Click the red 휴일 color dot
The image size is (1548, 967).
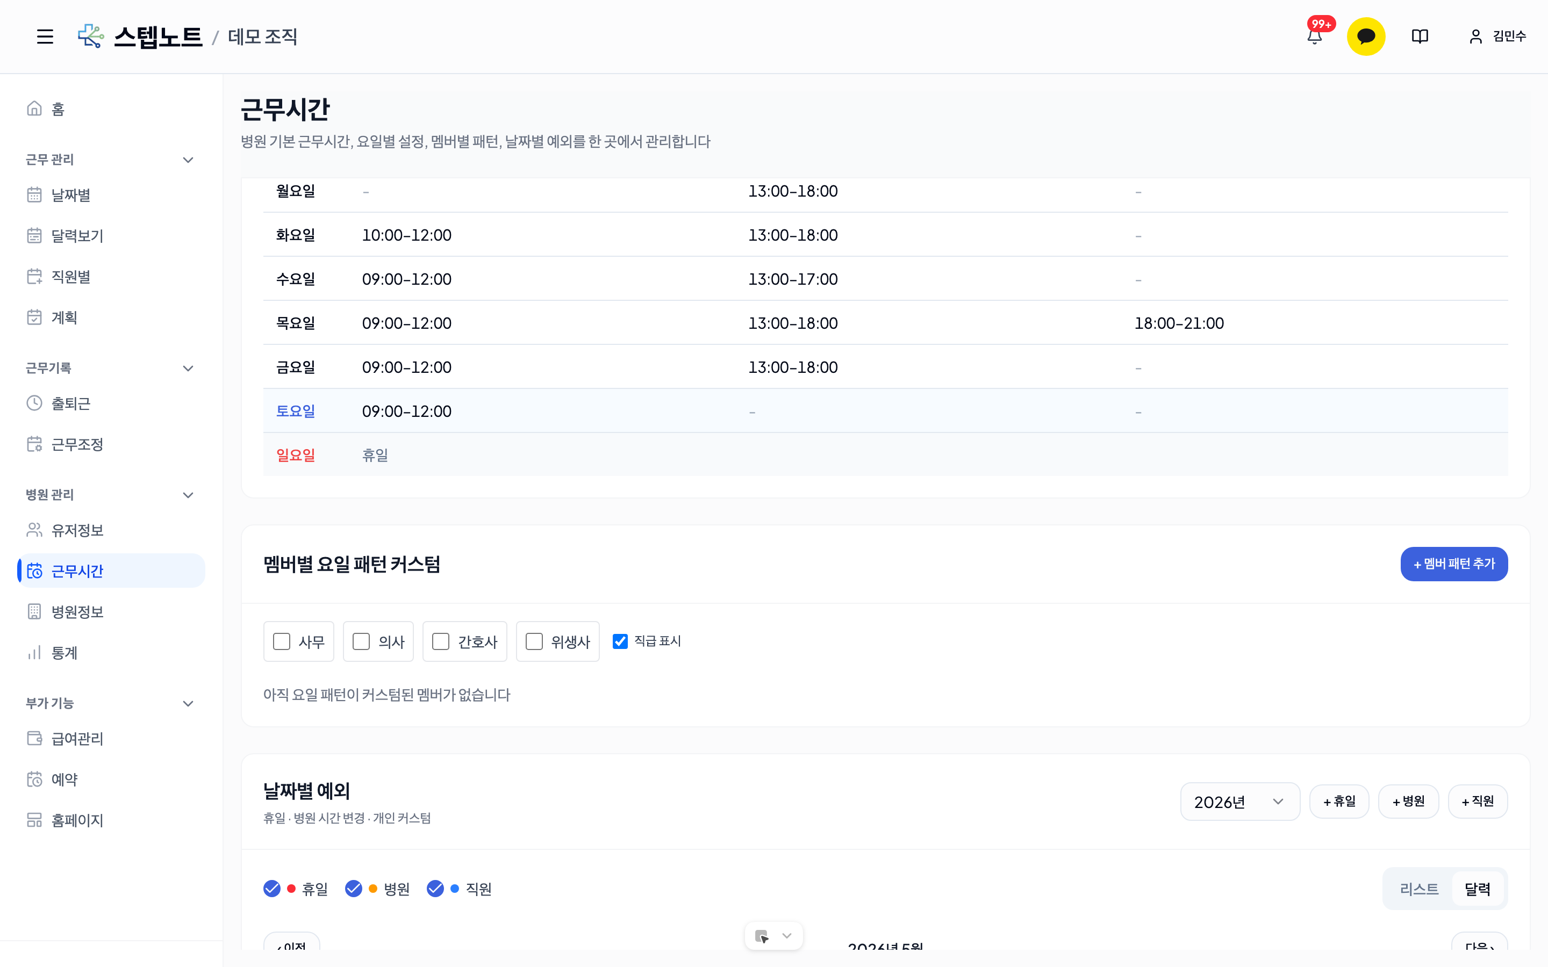point(291,889)
